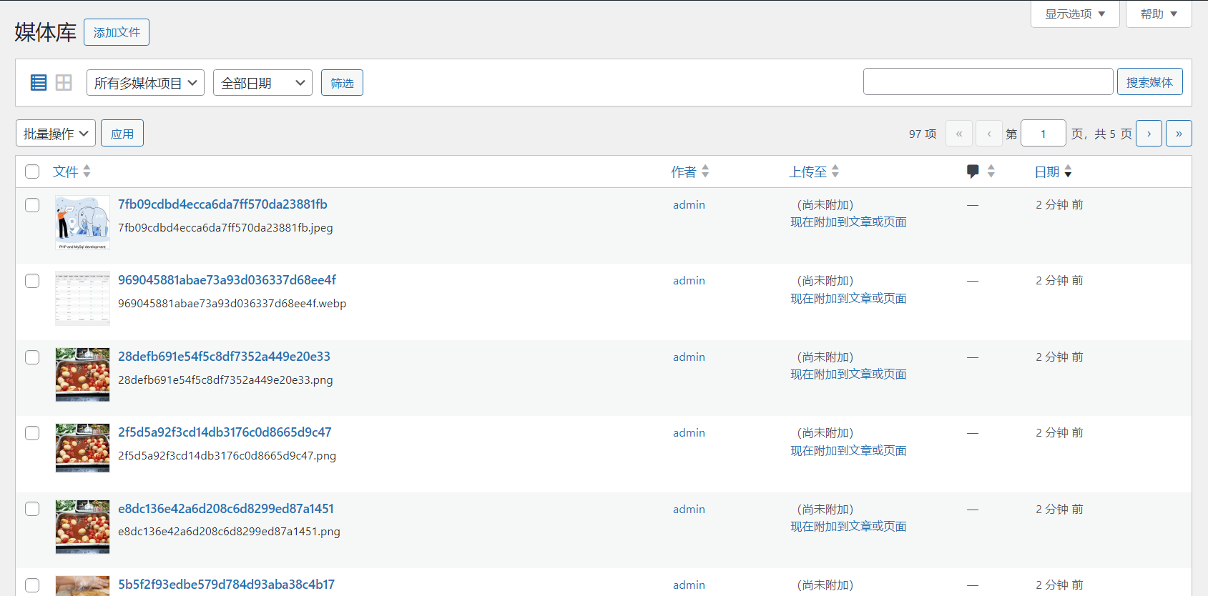Image resolution: width=1208 pixels, height=596 pixels.
Task: Click the comments bubble column icon
Action: click(973, 172)
